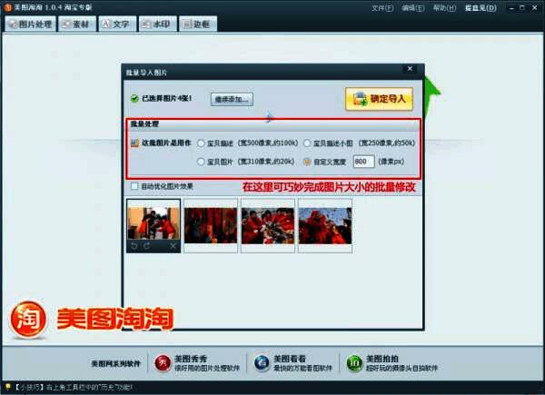Switch to the 素材 tab

coord(75,25)
